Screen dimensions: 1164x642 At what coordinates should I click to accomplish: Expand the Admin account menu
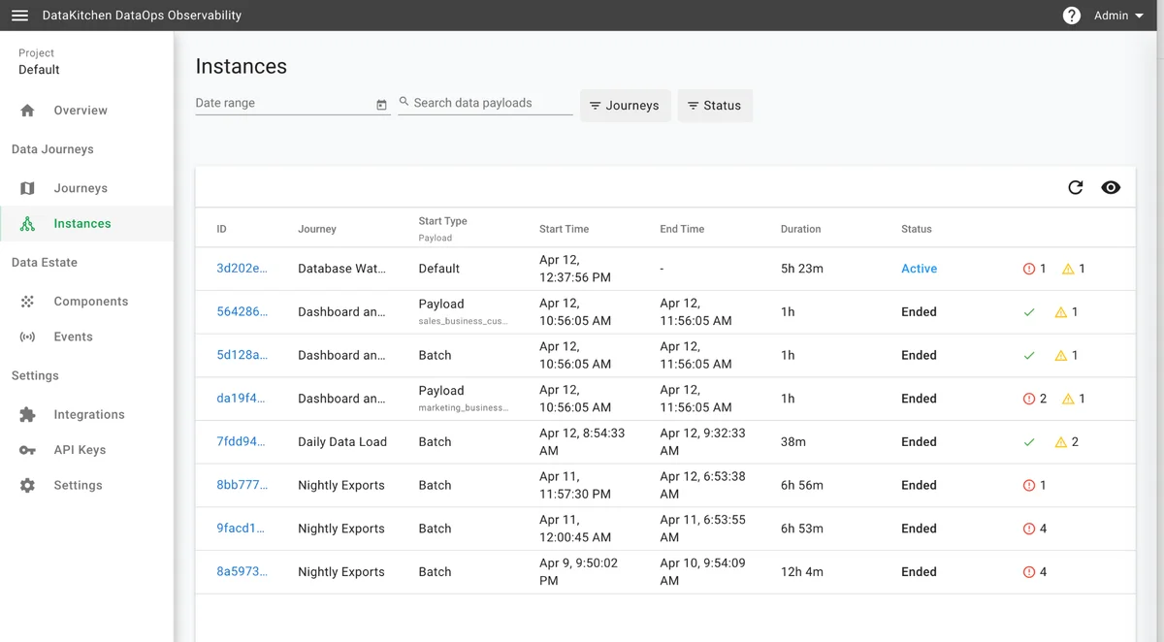(x=1117, y=15)
